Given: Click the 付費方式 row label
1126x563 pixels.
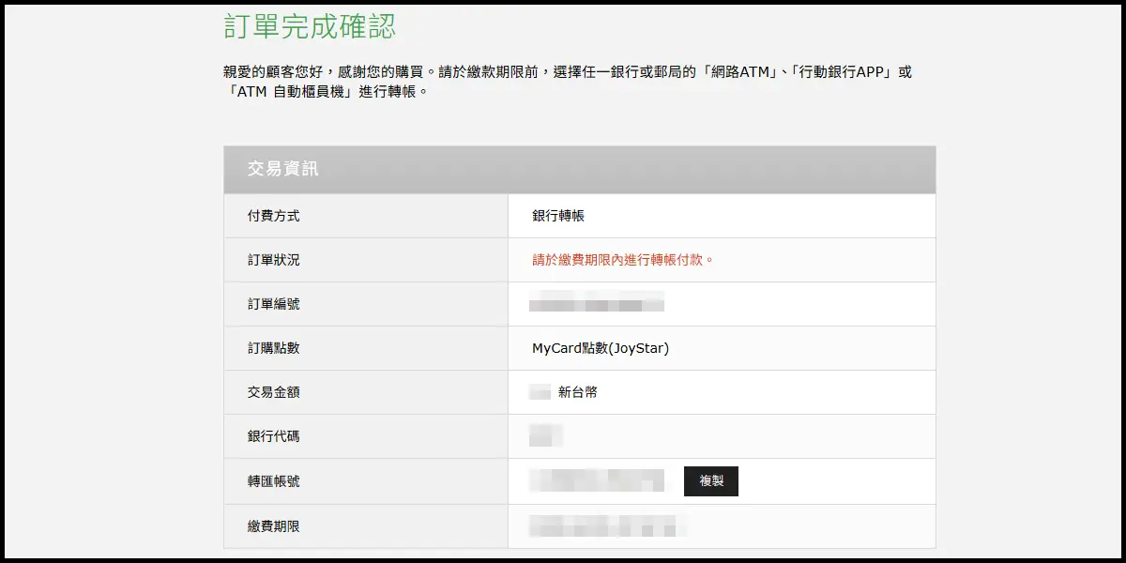Looking at the screenshot, I should click(x=274, y=216).
